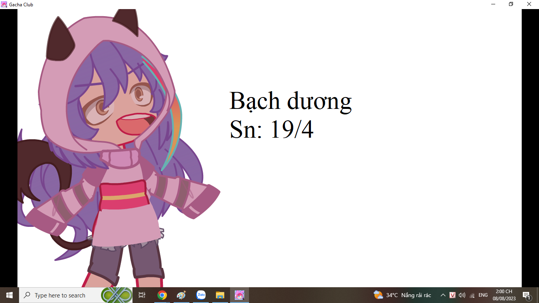Click the 'Sn: 19/4' text

tap(271, 129)
